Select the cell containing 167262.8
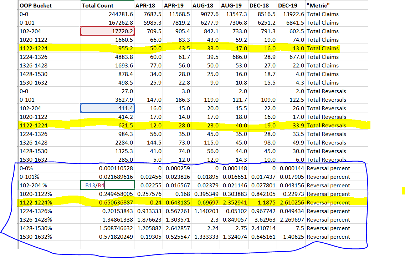This screenshot has height=258, width=405. coord(107,22)
